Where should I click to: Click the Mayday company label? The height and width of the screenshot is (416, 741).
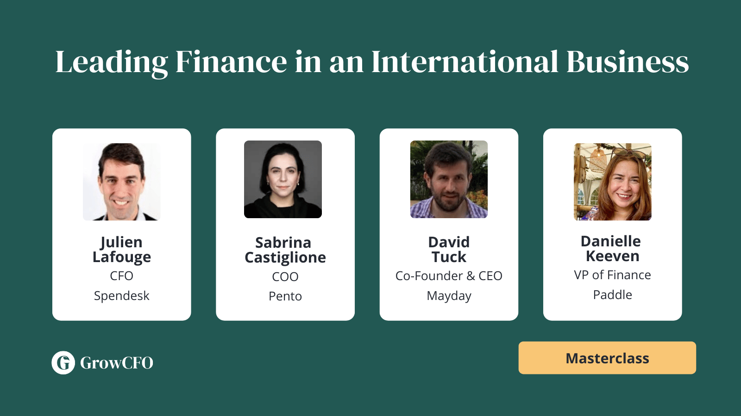(449, 296)
